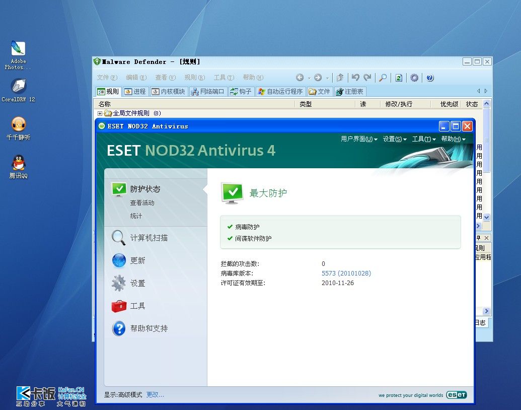
Task: Open the 文件(F) menu in Malware Defender
Action: click(x=107, y=78)
